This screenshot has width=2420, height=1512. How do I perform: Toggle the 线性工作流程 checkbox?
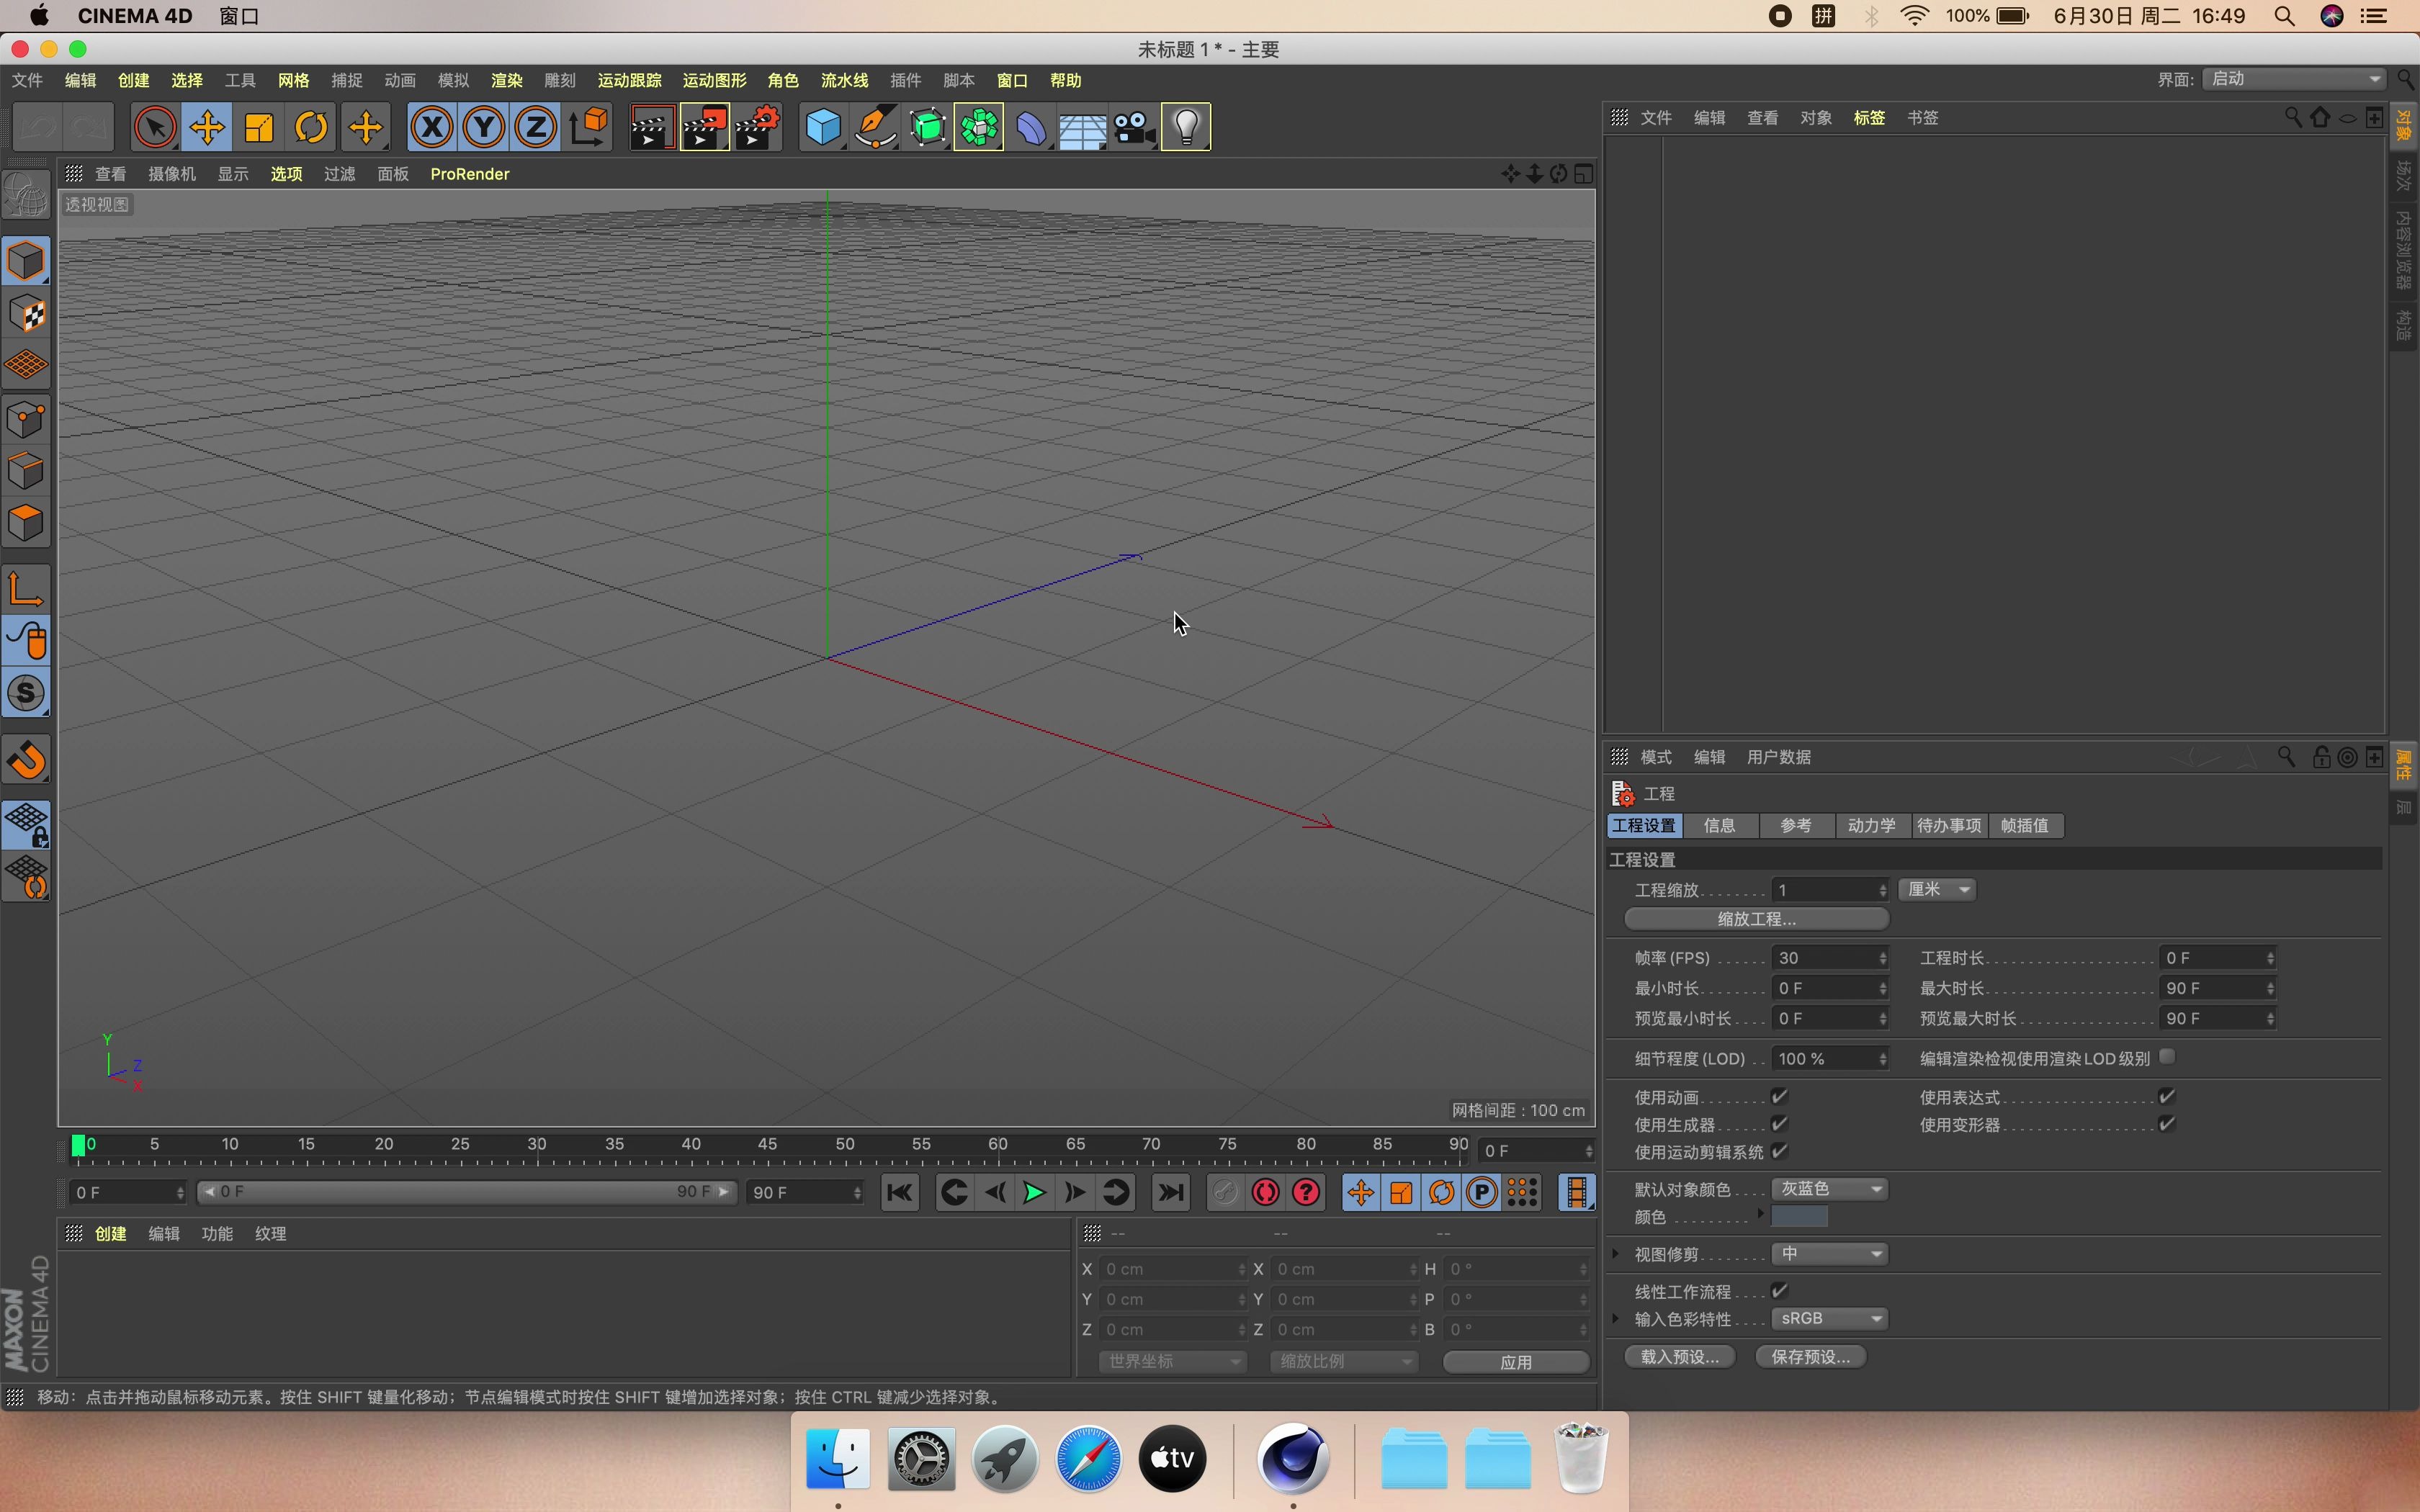(1779, 1291)
